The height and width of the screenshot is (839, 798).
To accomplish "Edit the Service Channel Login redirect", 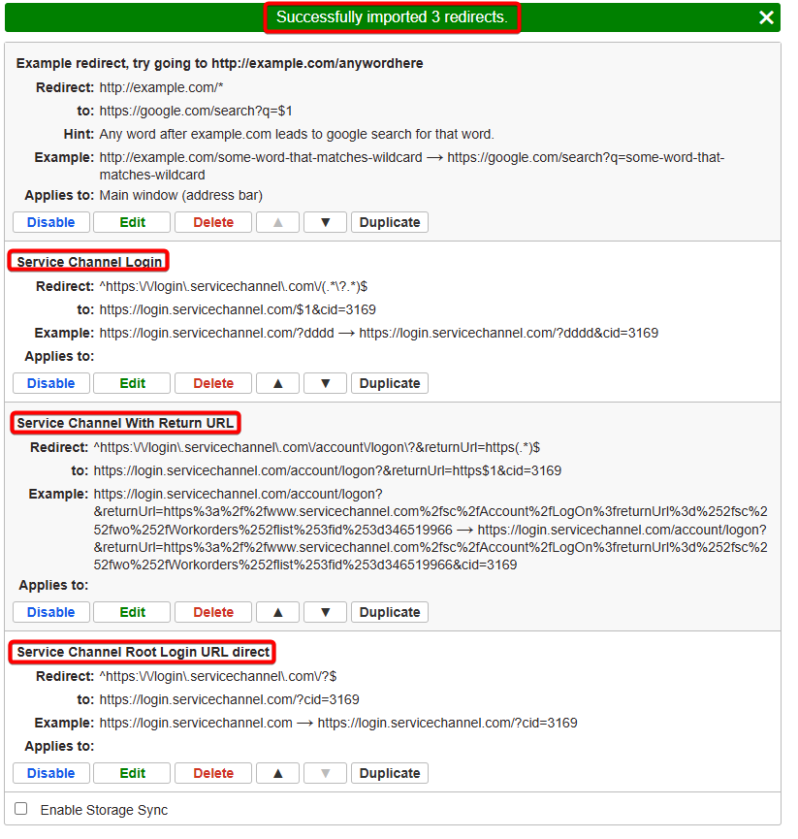I will [x=132, y=383].
